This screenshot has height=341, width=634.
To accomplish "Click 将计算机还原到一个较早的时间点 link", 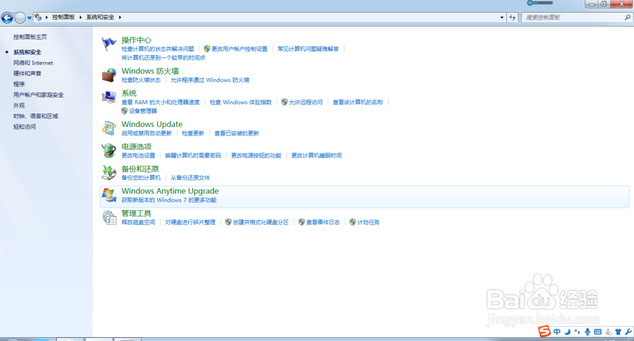I will [x=164, y=58].
